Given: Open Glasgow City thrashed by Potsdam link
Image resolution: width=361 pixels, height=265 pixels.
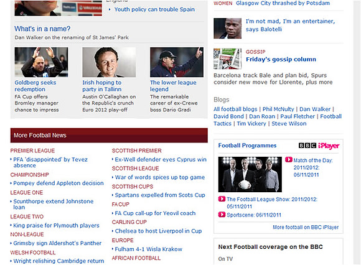Looking at the screenshot, I should click(x=283, y=3).
